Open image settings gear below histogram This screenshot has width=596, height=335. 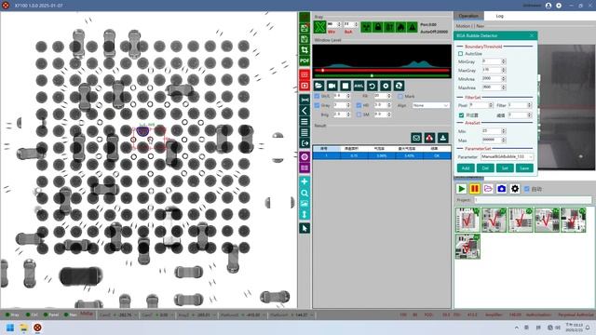tap(386, 86)
